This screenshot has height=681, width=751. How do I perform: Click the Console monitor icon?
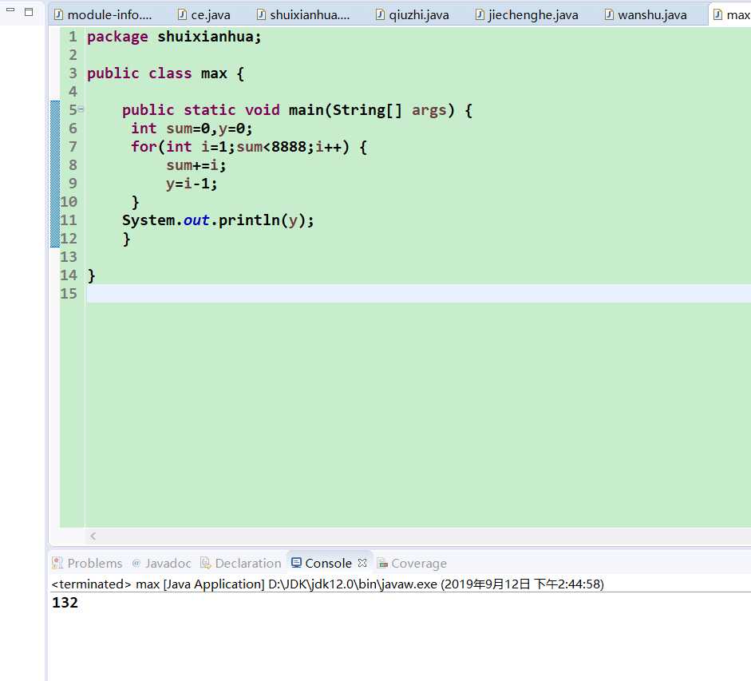pos(296,563)
